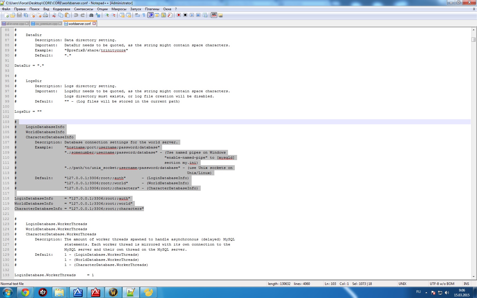Save the current file via toolbar
The height and width of the screenshot is (298, 477).
(x=19, y=15)
